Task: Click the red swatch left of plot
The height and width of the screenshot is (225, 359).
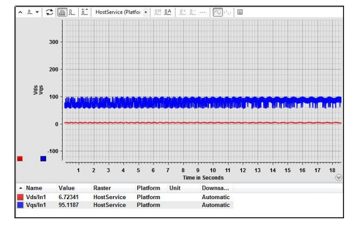Action: [20, 159]
